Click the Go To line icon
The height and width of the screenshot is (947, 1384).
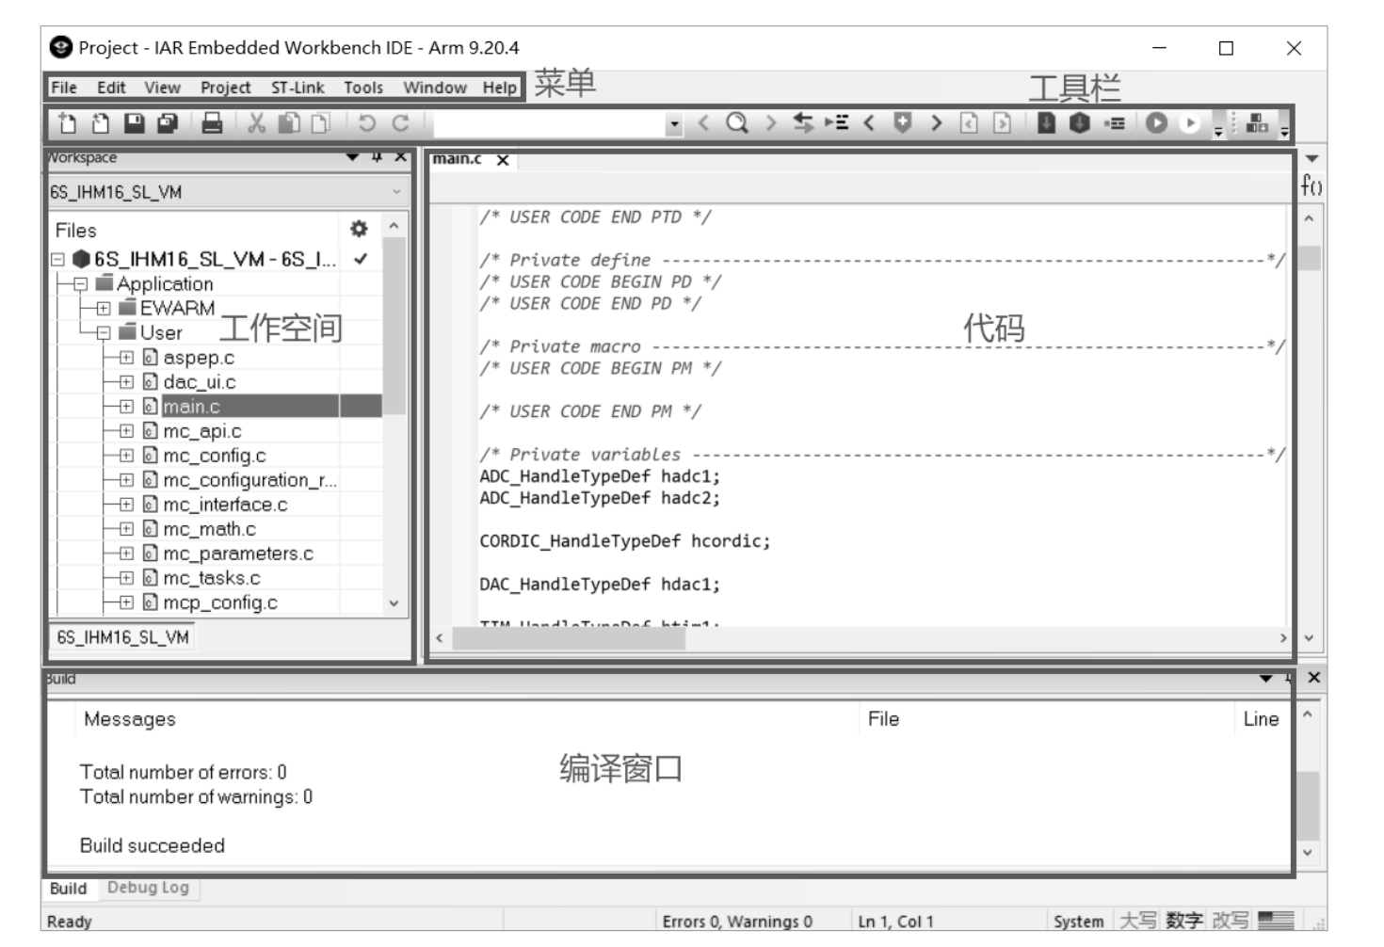coord(836,123)
